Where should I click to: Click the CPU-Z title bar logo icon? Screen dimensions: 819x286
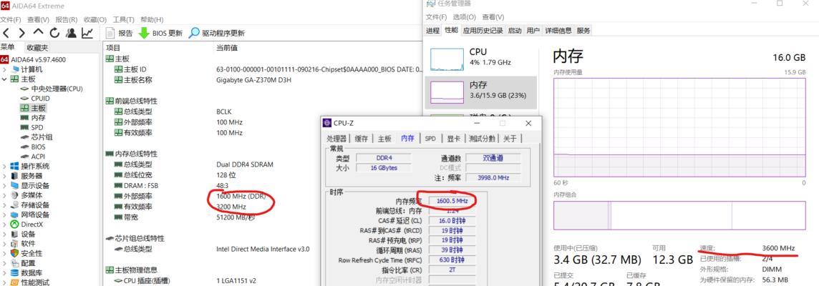(x=327, y=123)
